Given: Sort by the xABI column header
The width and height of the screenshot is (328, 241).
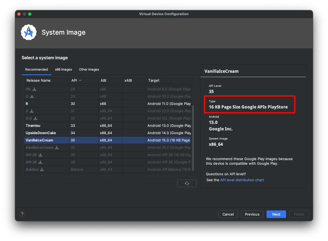Looking at the screenshot, I should [134, 80].
